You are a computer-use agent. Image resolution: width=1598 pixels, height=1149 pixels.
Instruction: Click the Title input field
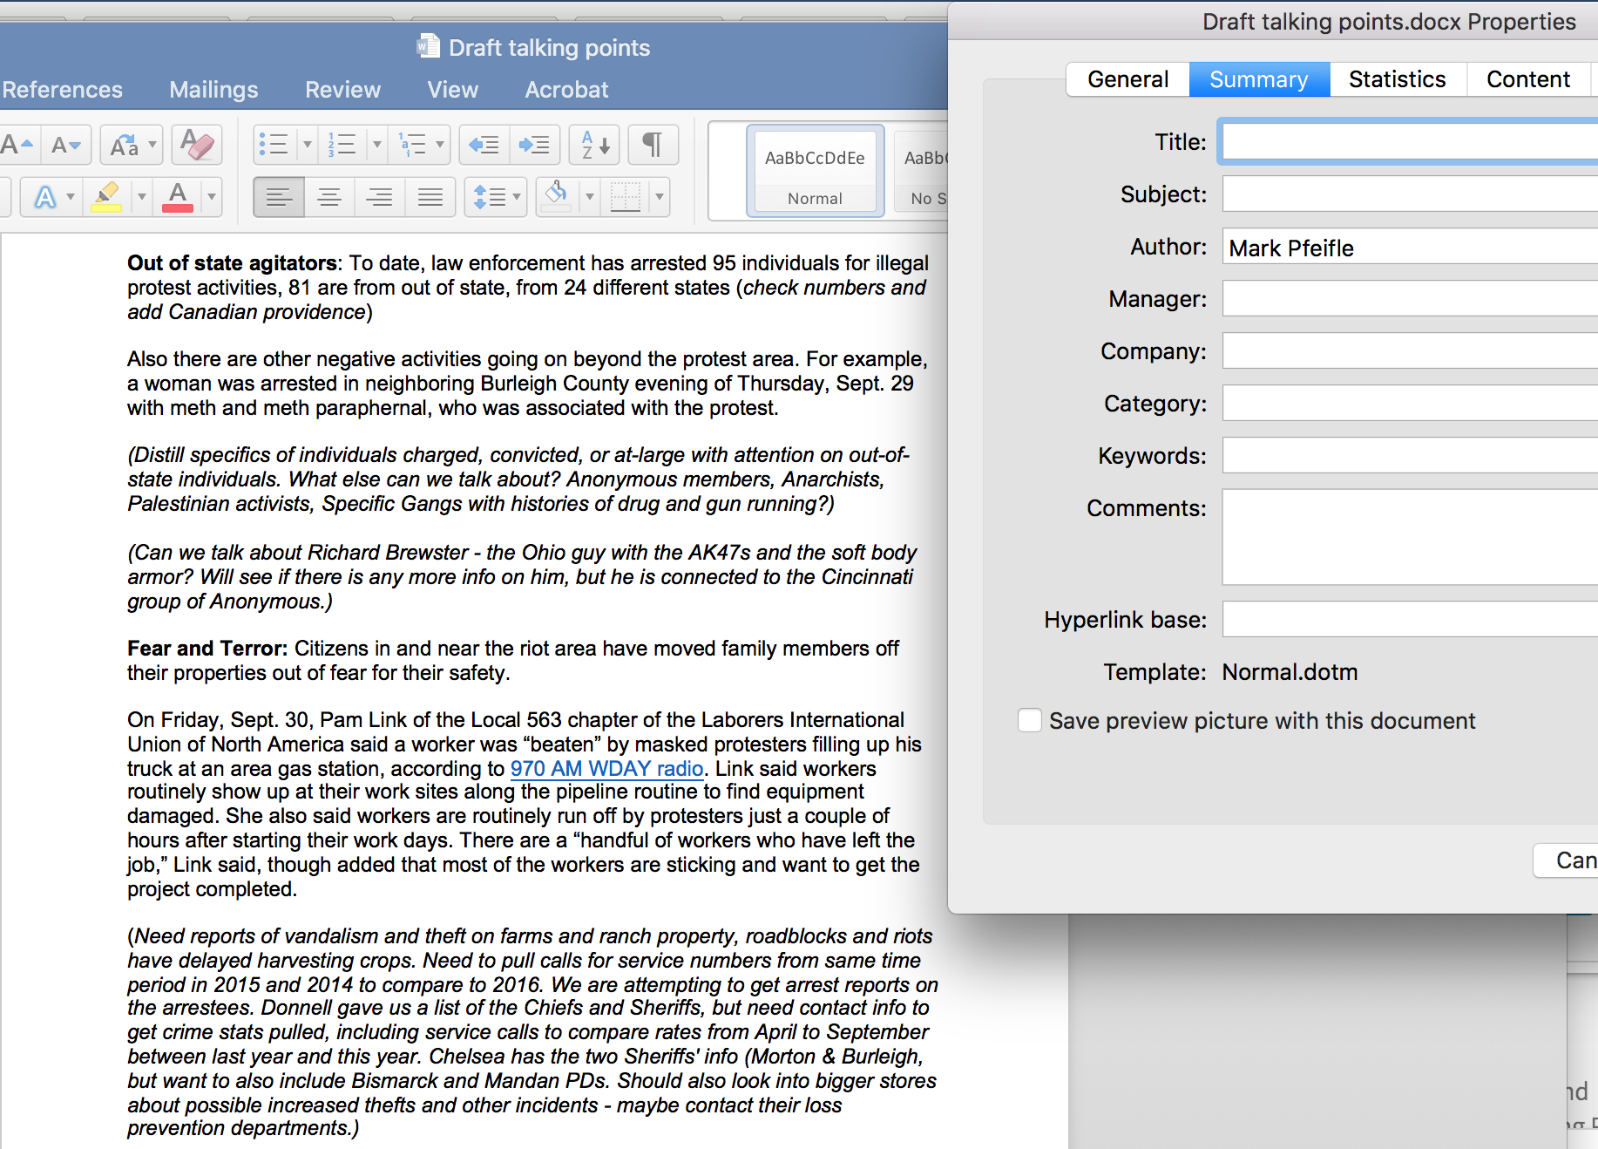[x=1410, y=141]
